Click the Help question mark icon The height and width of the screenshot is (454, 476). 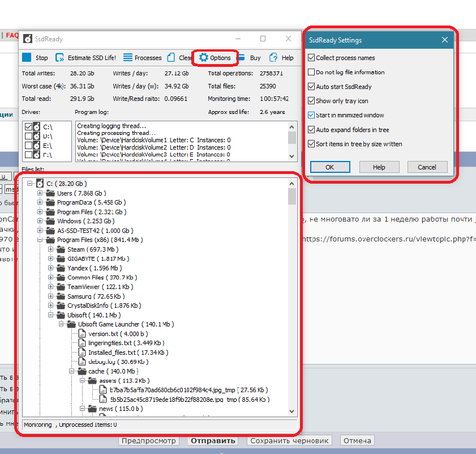(x=273, y=57)
